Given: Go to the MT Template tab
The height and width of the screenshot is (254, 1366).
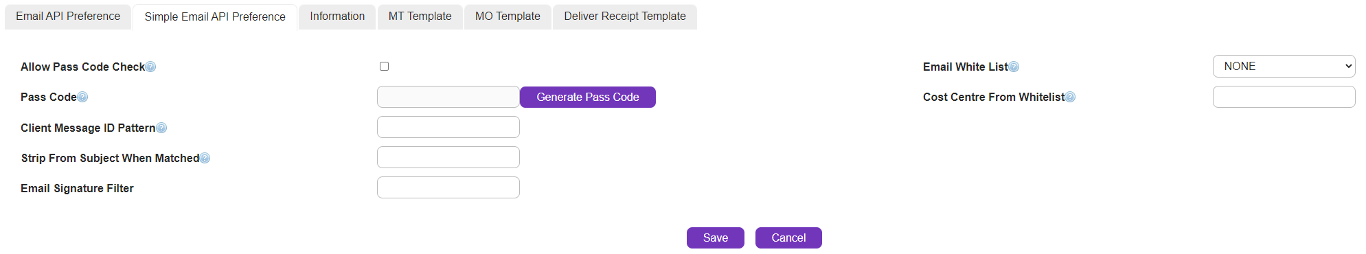Looking at the screenshot, I should (x=420, y=16).
